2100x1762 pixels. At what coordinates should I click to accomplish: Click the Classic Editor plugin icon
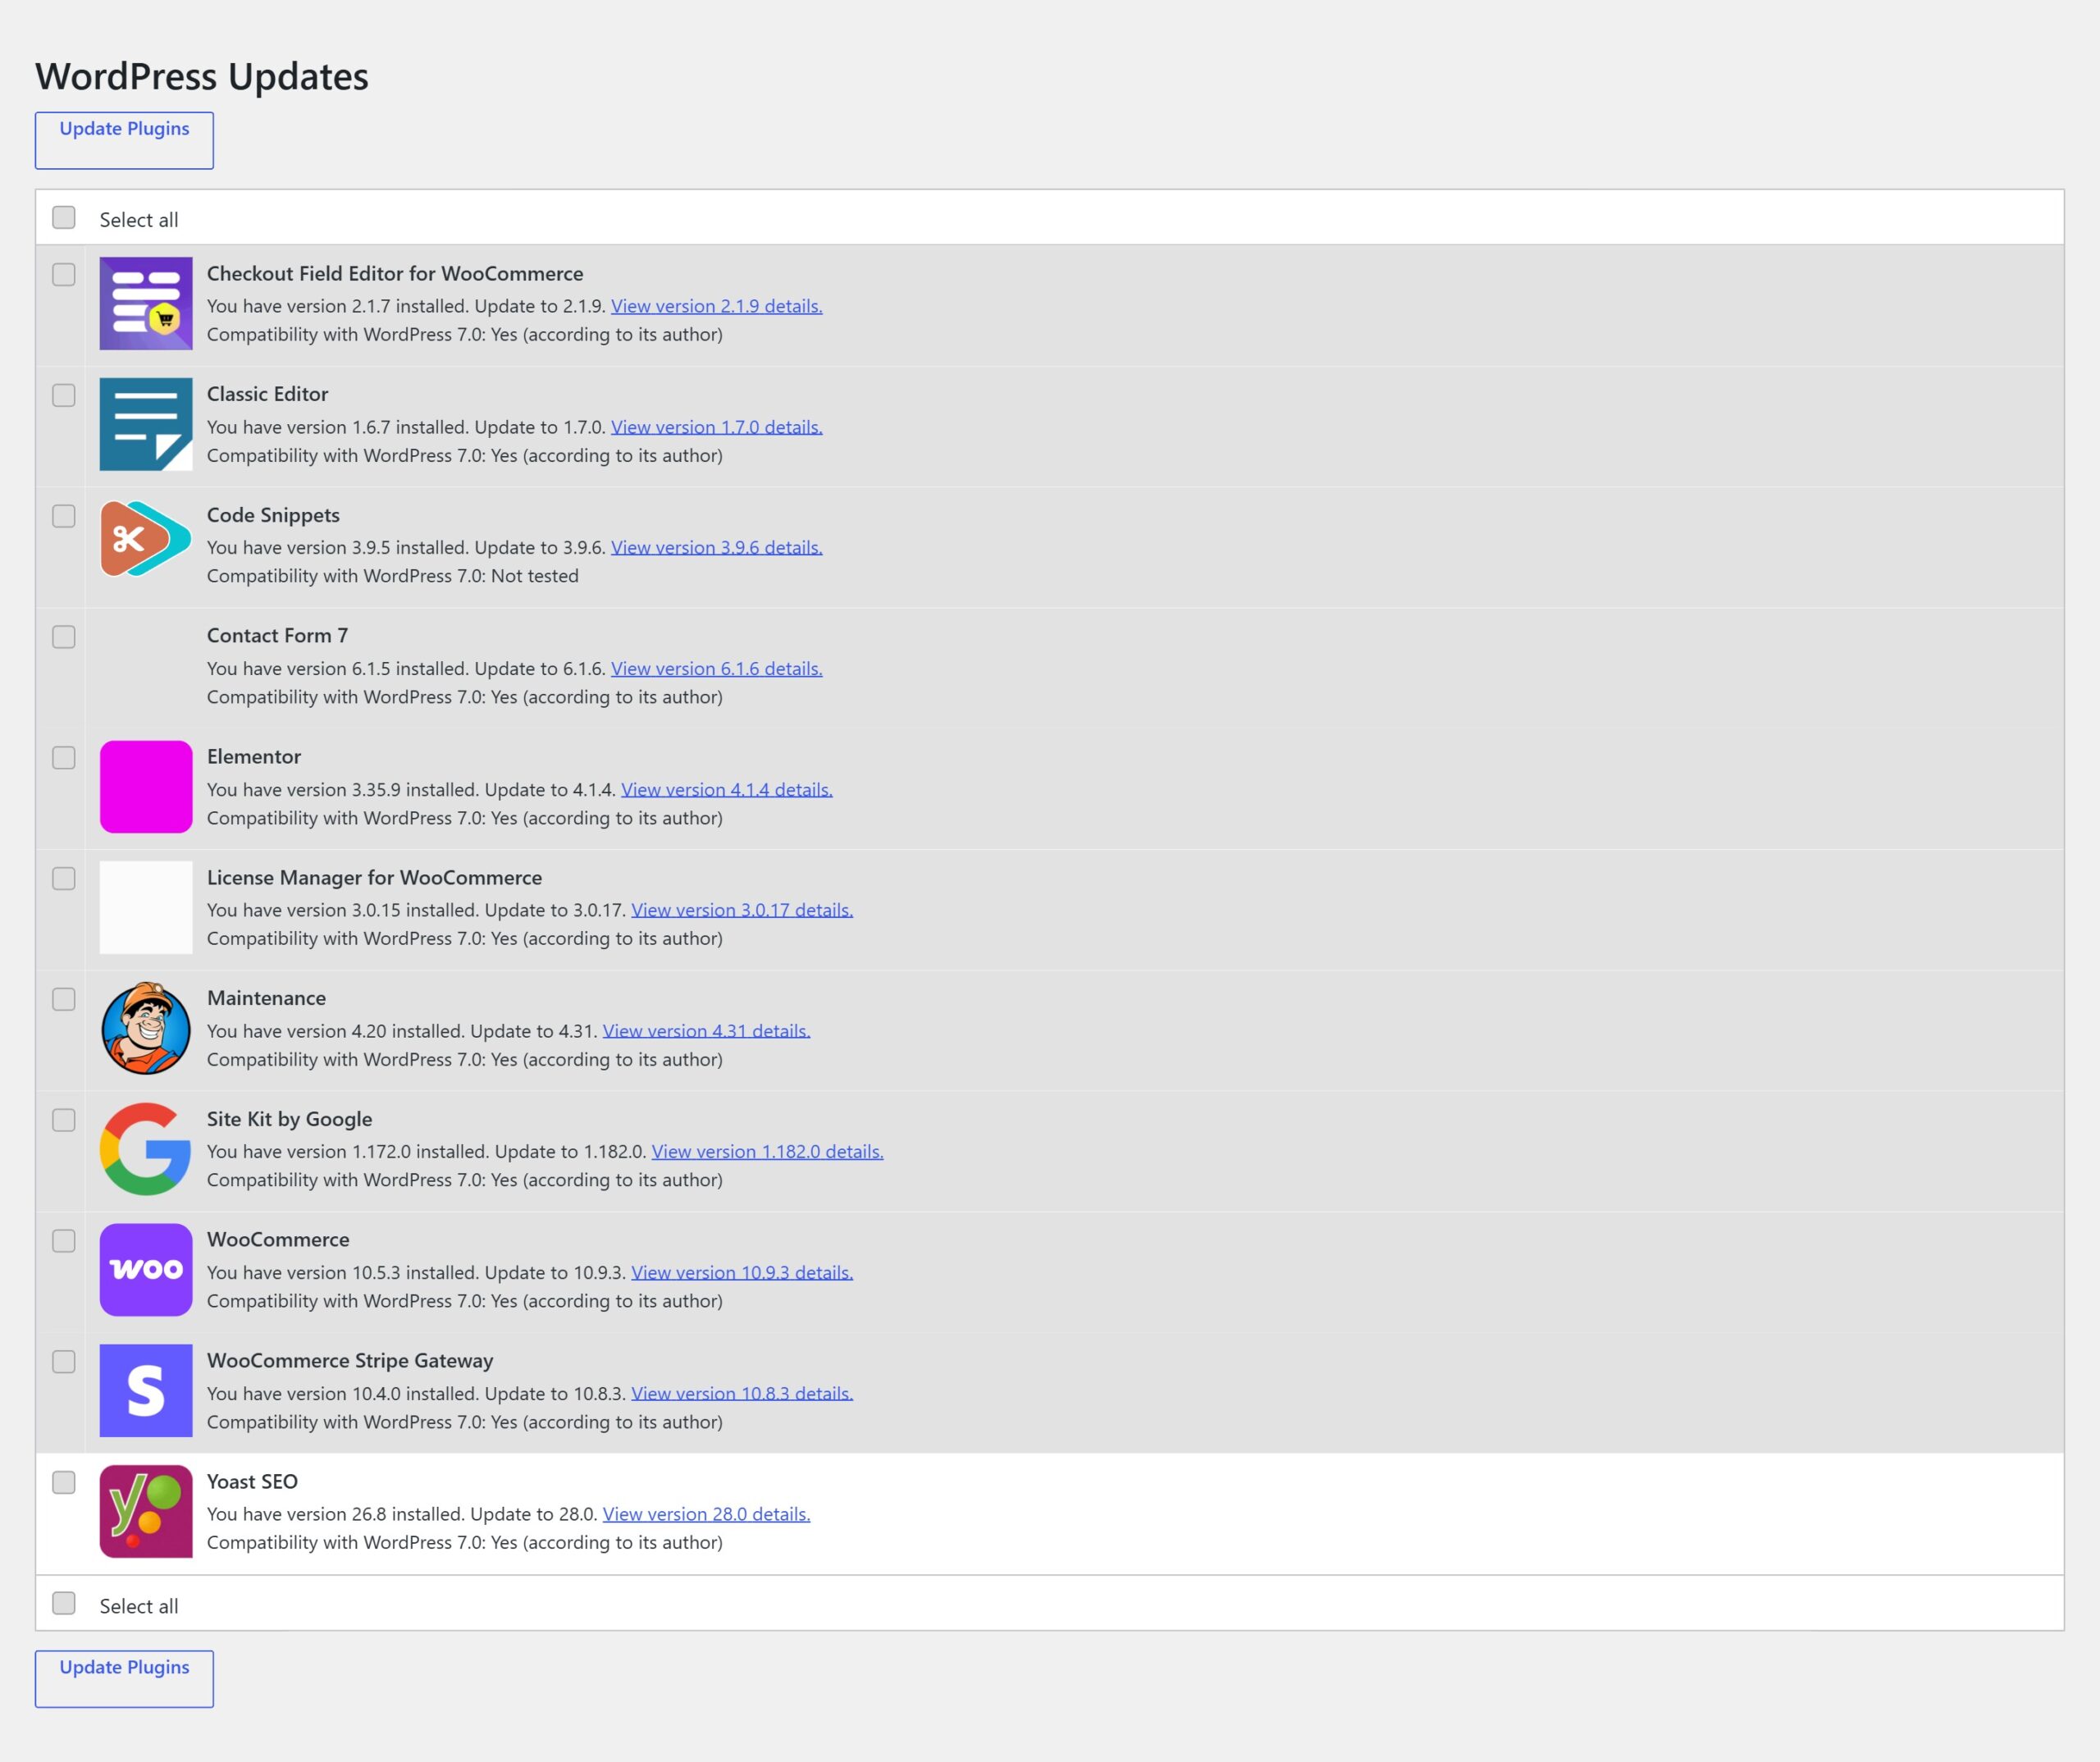click(x=146, y=424)
